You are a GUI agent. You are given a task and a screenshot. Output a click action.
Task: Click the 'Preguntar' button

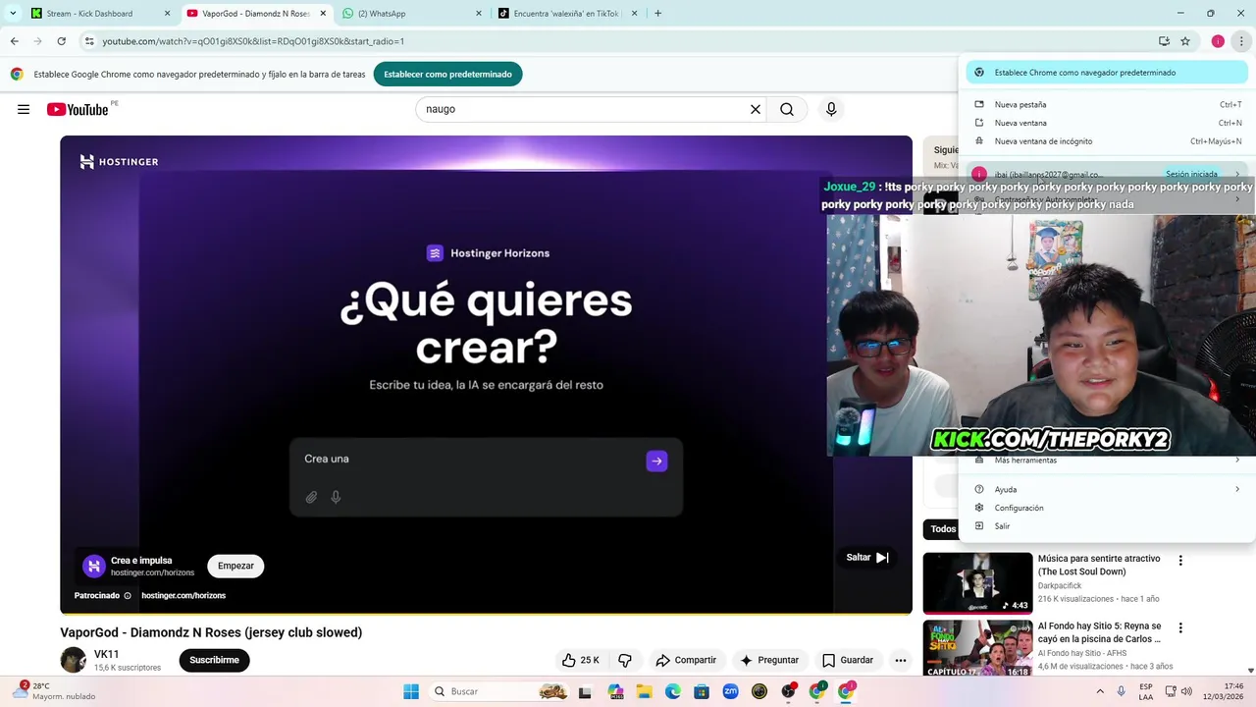click(769, 660)
